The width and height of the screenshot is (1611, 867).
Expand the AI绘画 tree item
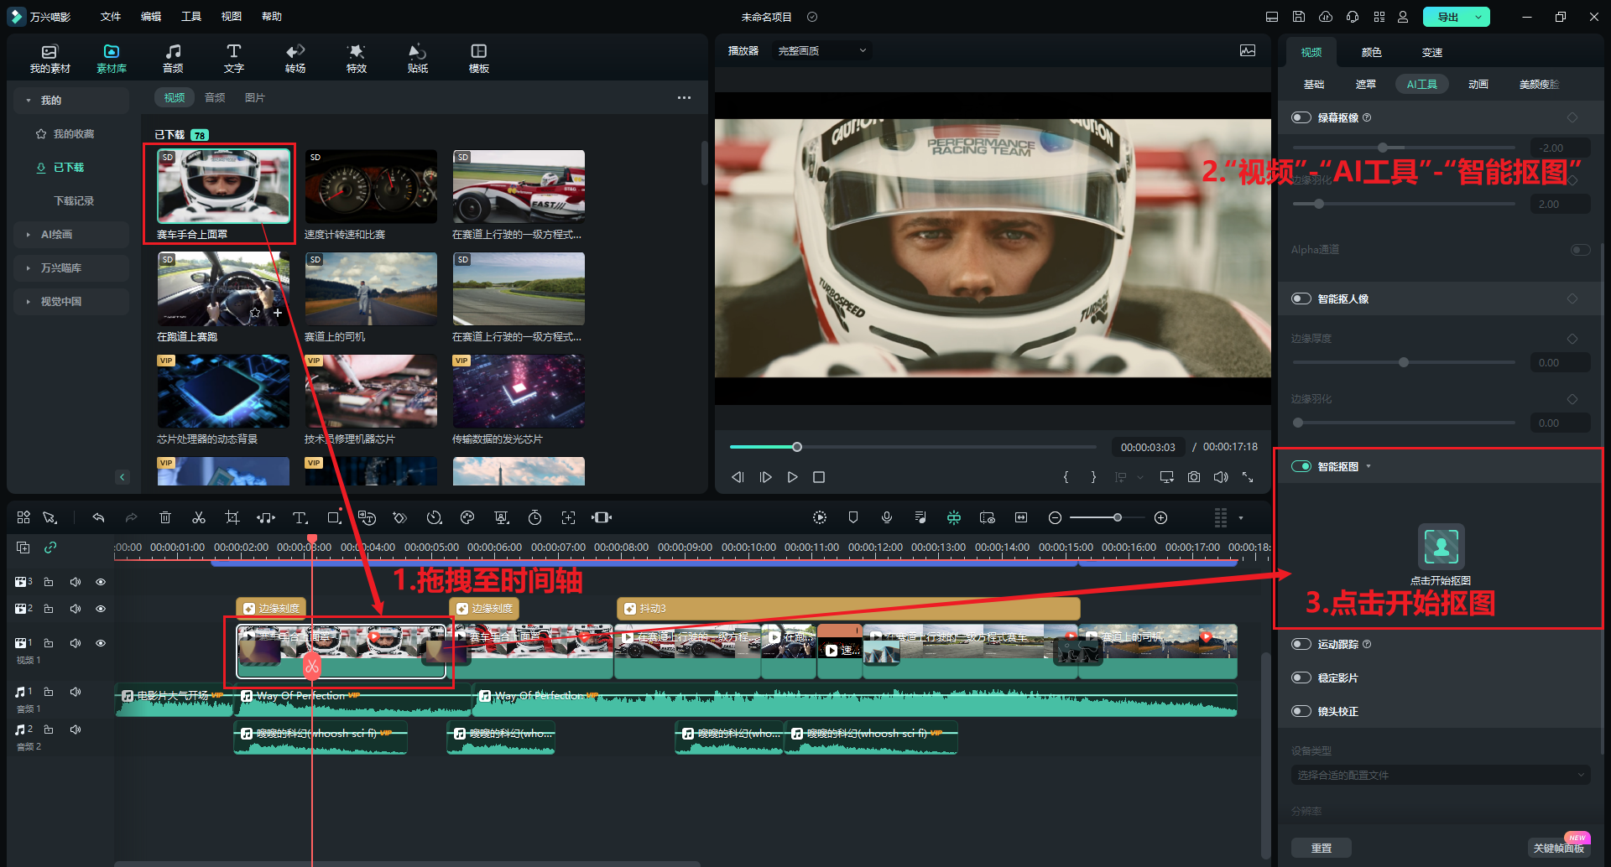pyautogui.click(x=29, y=235)
